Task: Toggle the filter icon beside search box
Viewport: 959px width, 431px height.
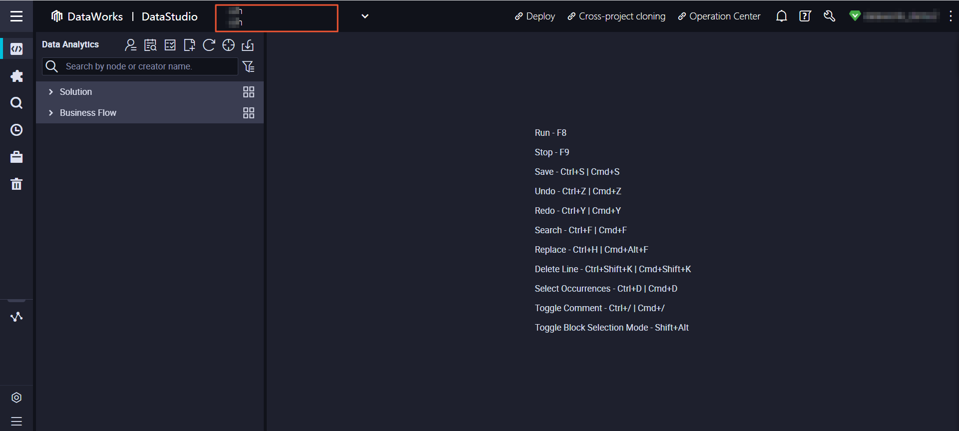Action: click(248, 66)
